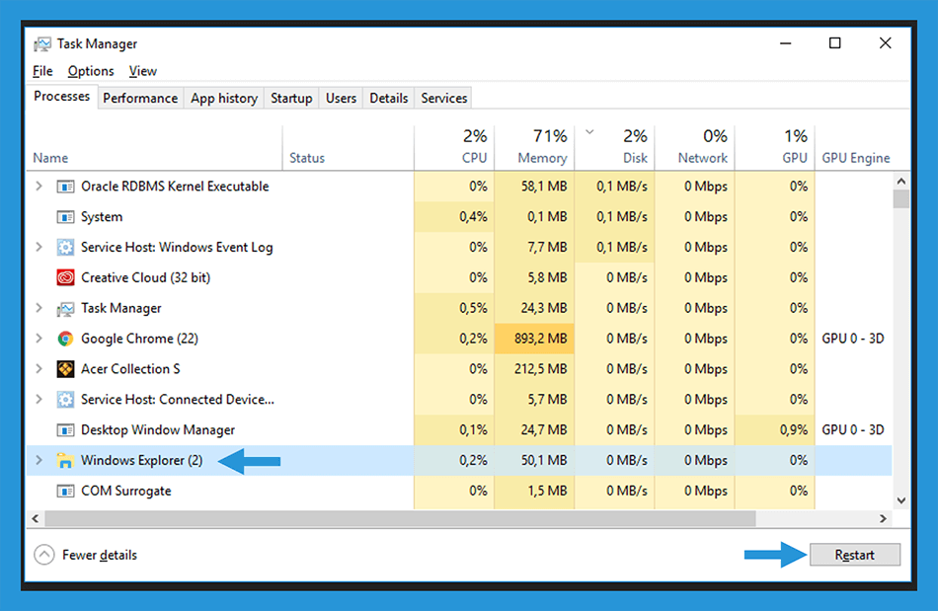Minimize the Task Manager window
938x611 pixels.
click(786, 43)
